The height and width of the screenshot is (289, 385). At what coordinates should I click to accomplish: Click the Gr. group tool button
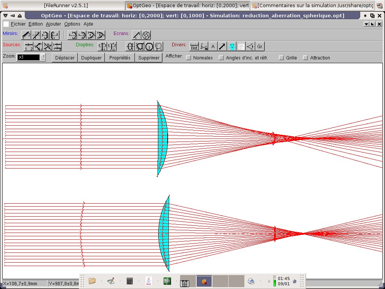coord(260,47)
